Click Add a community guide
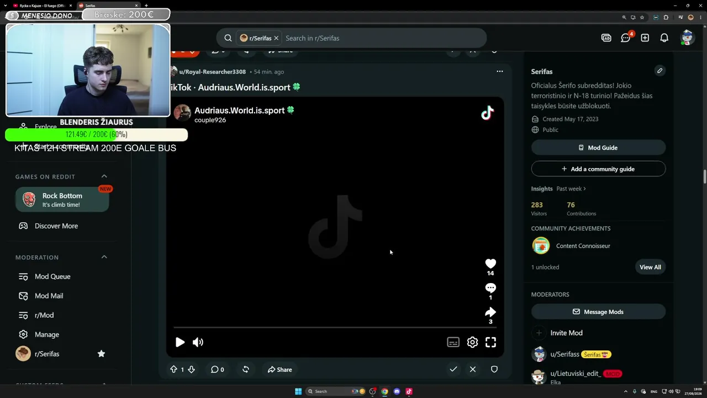707x398 pixels. [x=598, y=169]
